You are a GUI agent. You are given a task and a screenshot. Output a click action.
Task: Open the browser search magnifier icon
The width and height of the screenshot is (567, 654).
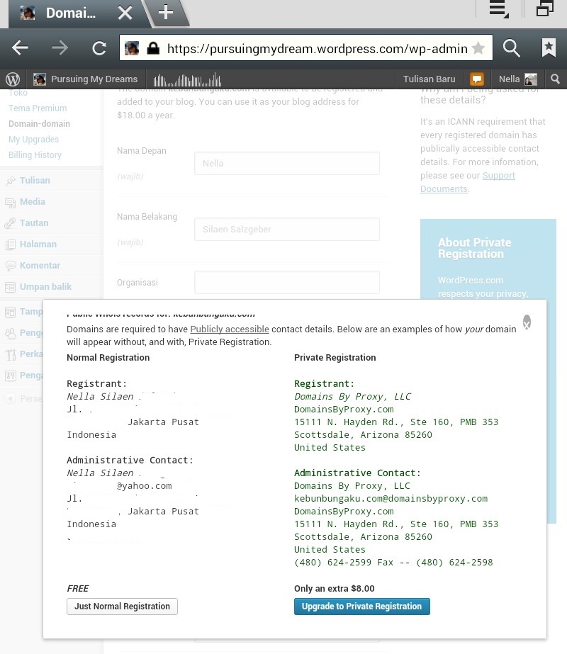click(511, 48)
